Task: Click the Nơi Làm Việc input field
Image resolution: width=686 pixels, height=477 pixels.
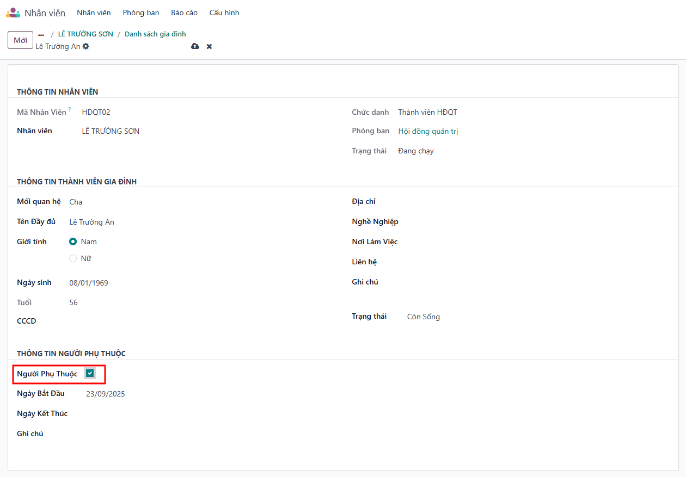Action: point(538,242)
